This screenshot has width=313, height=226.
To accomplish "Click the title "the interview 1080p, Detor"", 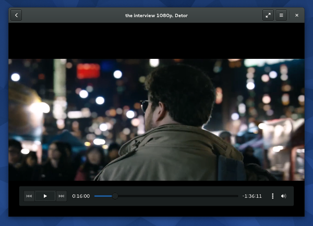I will pos(156,15).
